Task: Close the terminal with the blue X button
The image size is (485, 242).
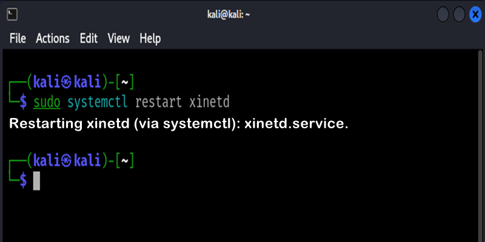Action: pyautogui.click(x=475, y=14)
